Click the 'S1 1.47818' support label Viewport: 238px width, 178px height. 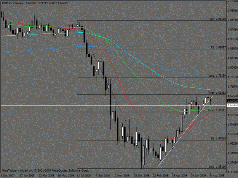coord(218,139)
